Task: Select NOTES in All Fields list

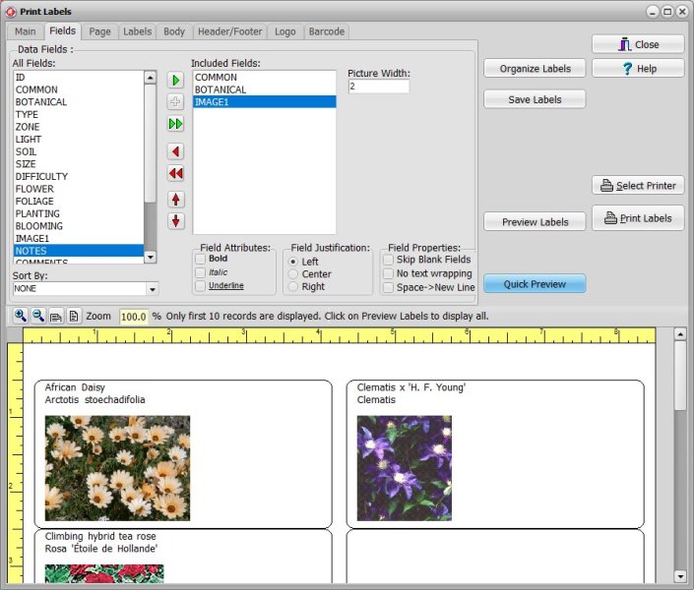Action: point(79,251)
